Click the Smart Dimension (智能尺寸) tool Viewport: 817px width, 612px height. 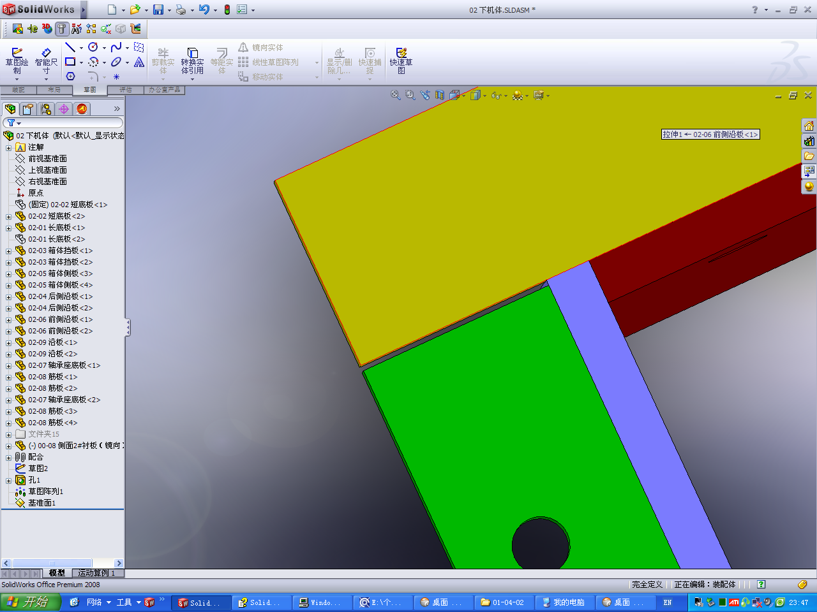(46, 61)
